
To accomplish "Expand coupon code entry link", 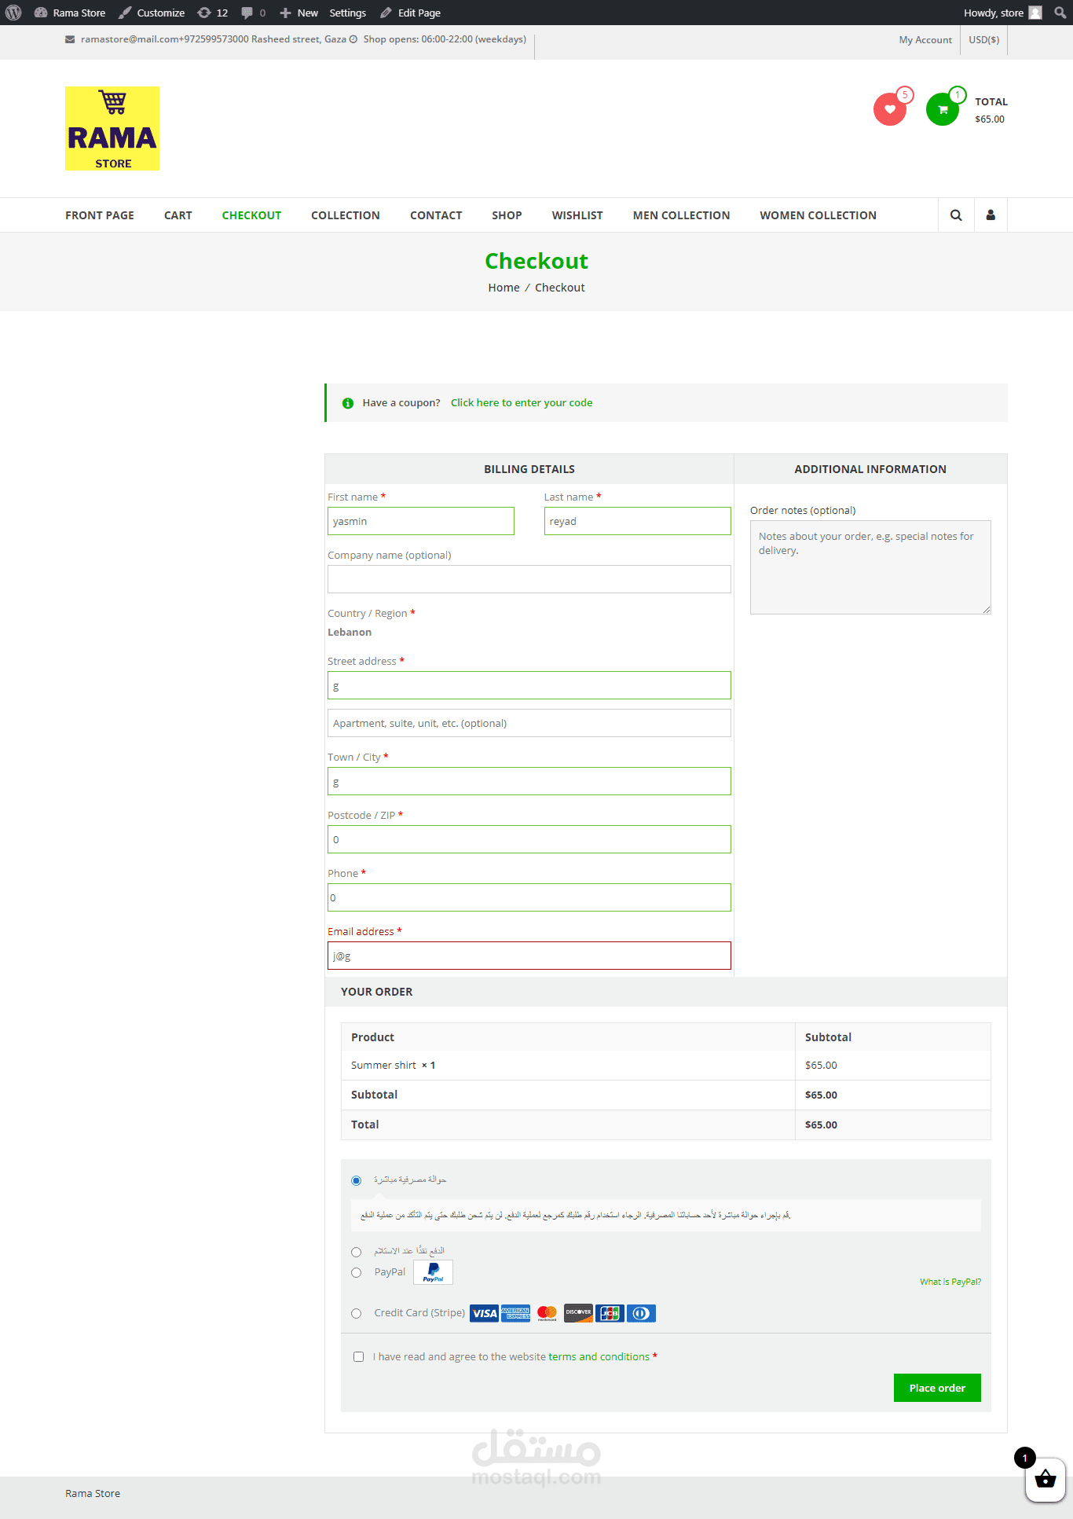I will click(522, 403).
